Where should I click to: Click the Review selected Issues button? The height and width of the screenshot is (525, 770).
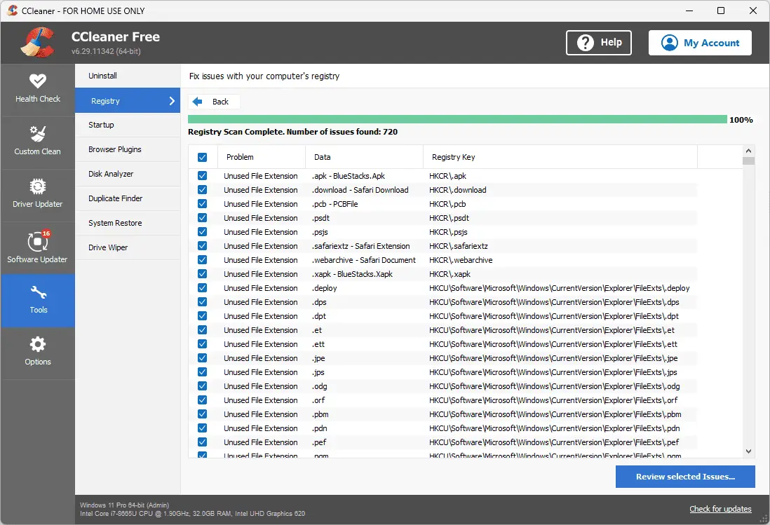(x=685, y=477)
